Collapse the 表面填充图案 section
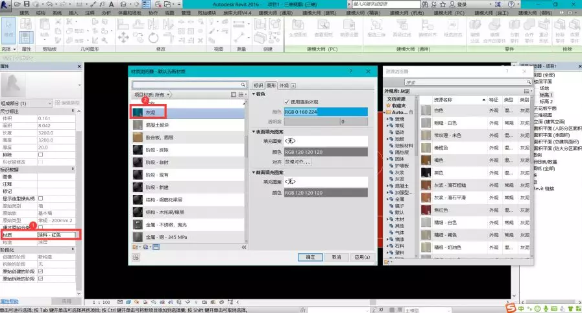This screenshot has width=582, height=313. pyautogui.click(x=254, y=132)
